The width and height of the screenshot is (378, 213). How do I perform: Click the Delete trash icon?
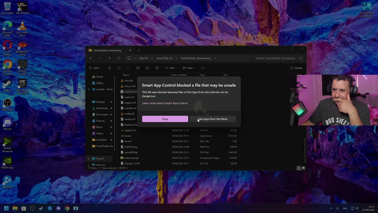pos(157,68)
